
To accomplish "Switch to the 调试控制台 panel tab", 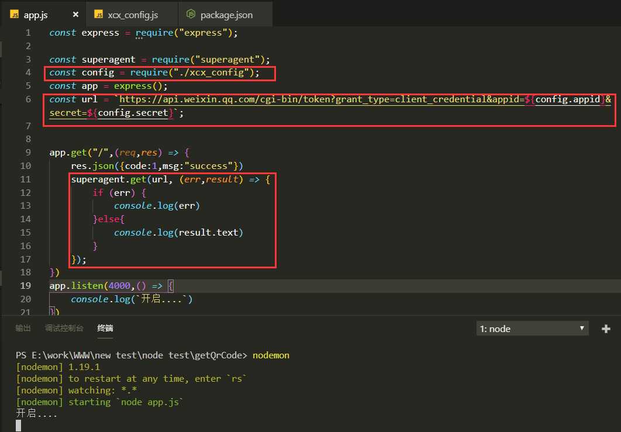I will tap(64, 328).
